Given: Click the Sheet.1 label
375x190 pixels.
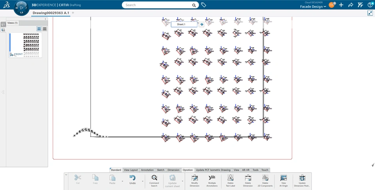Looking at the screenshot, I should pyautogui.click(x=181, y=24).
